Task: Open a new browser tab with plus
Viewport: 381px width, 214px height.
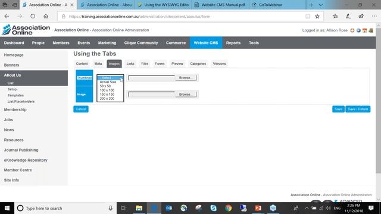Action: click(x=311, y=5)
